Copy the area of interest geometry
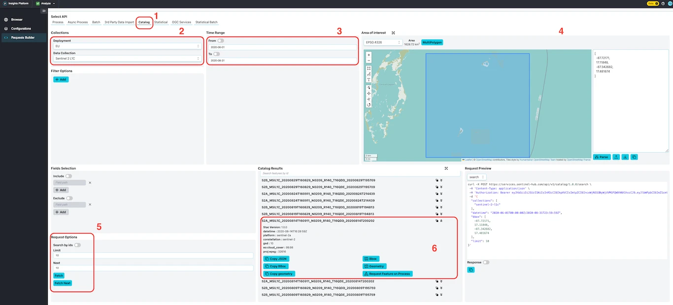 [634, 157]
